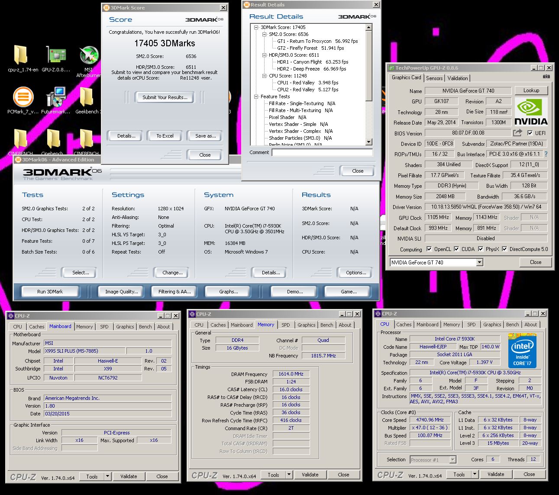Toggle the DirectCompute 5.0 checkbox
The image size is (559, 495).
pos(504,249)
